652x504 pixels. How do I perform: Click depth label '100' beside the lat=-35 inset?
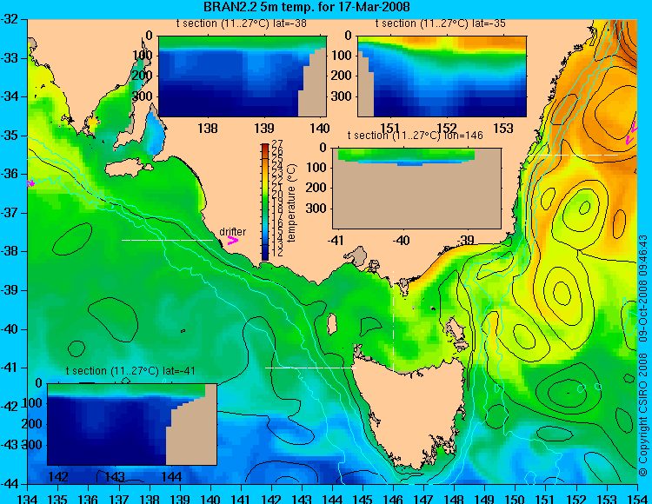point(343,56)
